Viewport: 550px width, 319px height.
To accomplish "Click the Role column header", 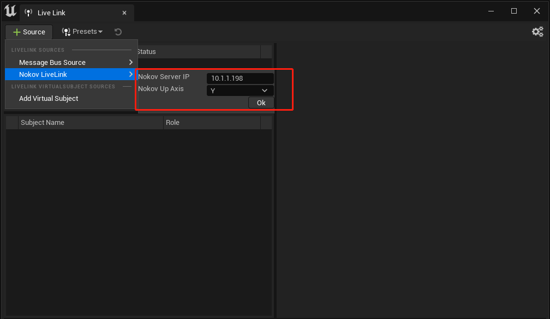I will [x=212, y=123].
